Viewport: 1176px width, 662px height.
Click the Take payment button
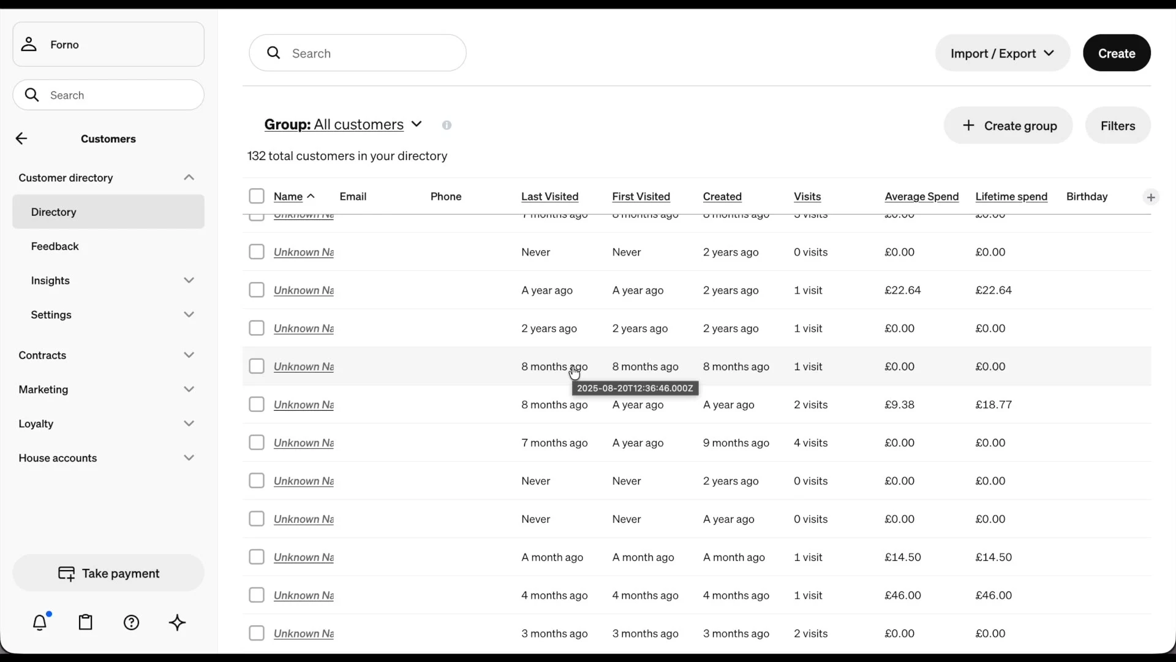click(108, 573)
